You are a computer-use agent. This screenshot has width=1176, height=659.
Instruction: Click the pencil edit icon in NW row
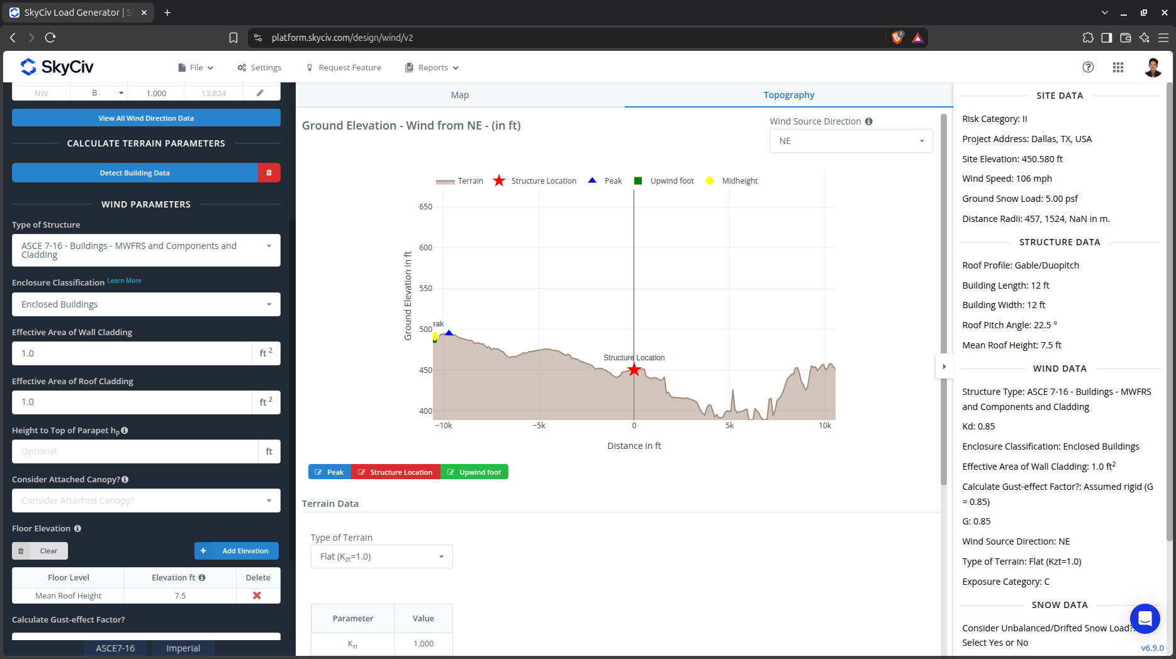point(260,93)
